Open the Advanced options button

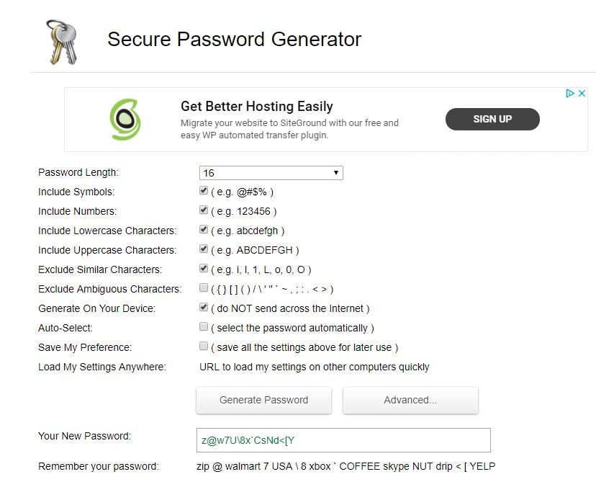(x=410, y=400)
